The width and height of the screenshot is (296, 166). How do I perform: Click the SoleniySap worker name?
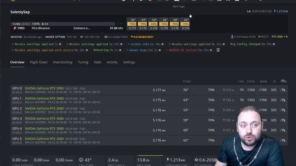coord(20,12)
